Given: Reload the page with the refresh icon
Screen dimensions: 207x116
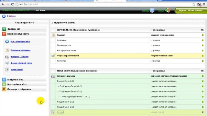Looking at the screenshot, I should click(x=12, y=4).
